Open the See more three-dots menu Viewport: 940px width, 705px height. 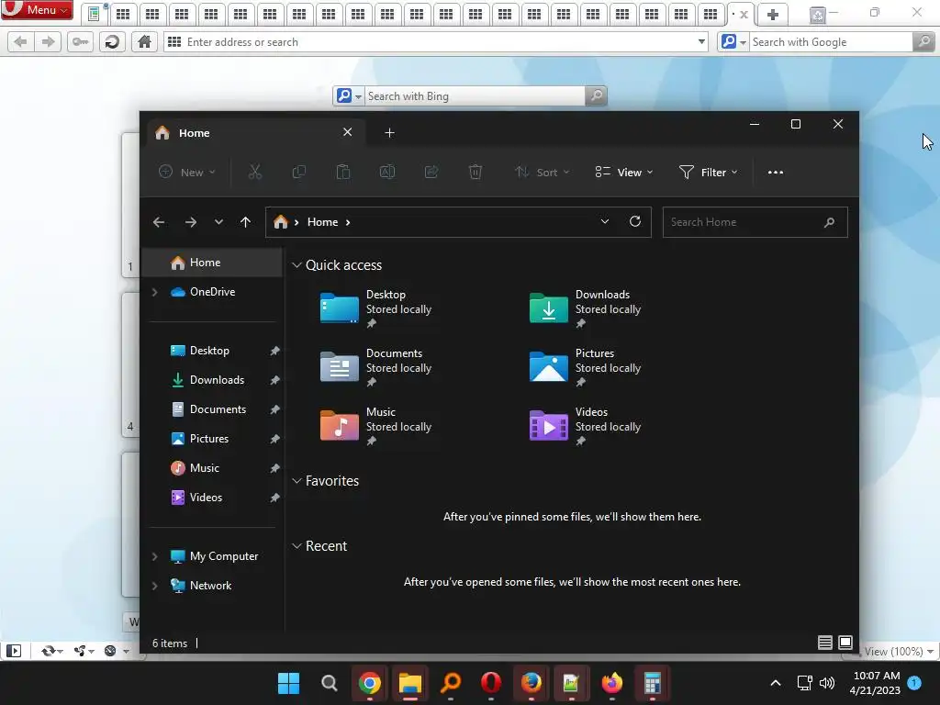click(775, 172)
